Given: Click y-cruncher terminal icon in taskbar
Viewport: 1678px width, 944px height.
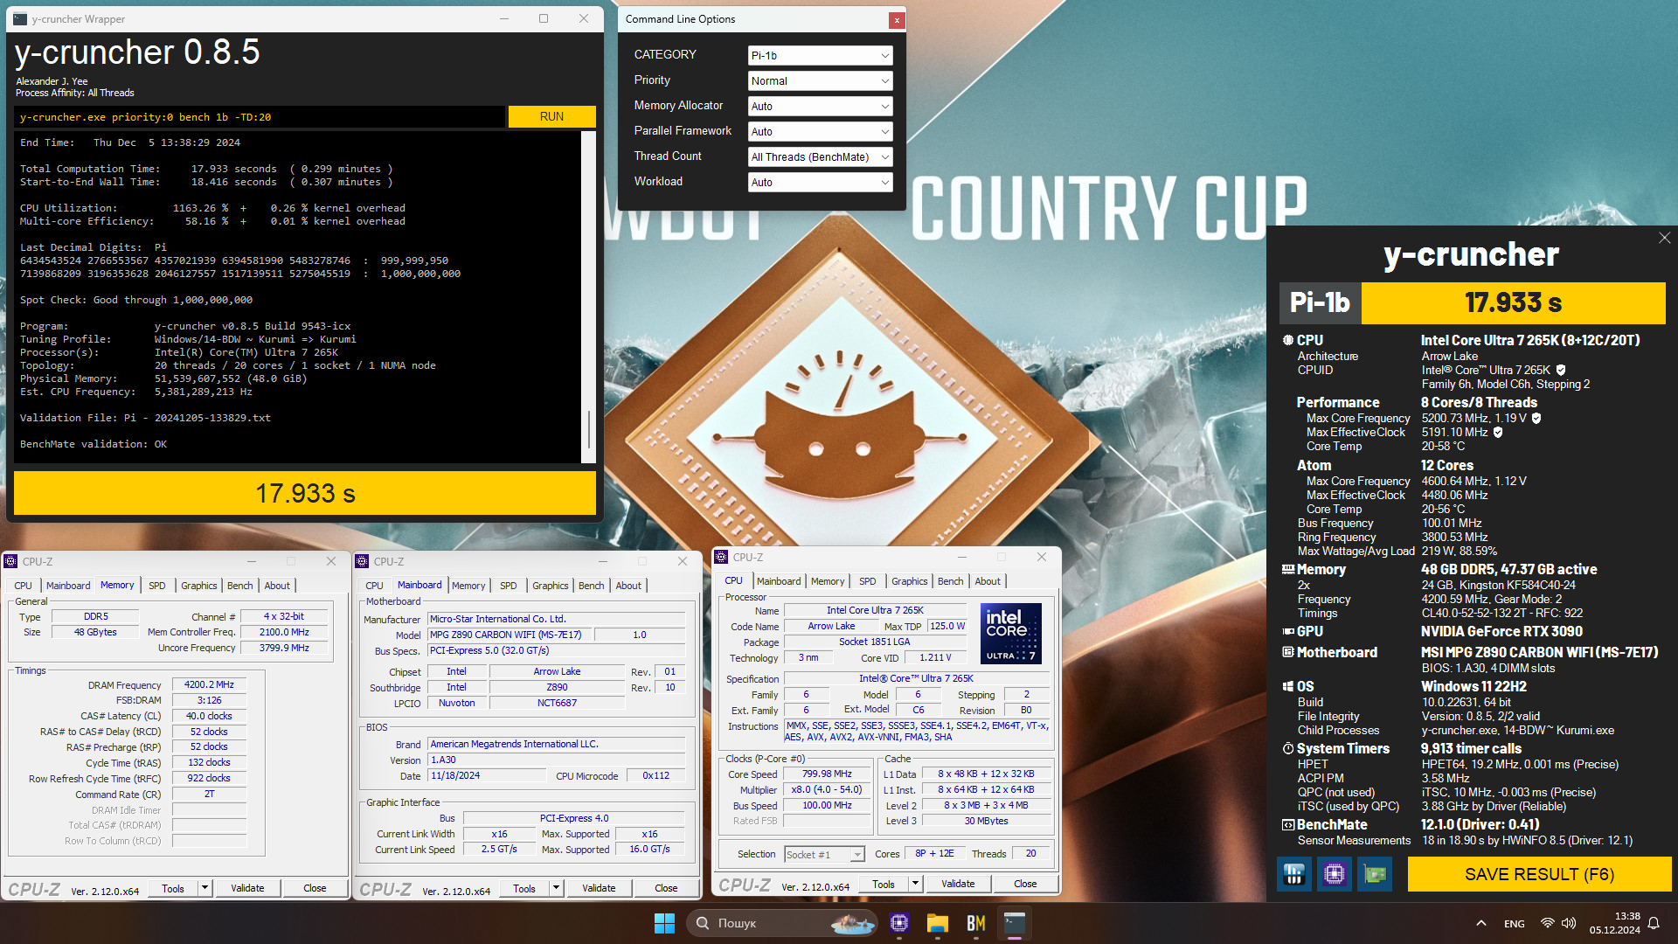Looking at the screenshot, I should (1014, 923).
